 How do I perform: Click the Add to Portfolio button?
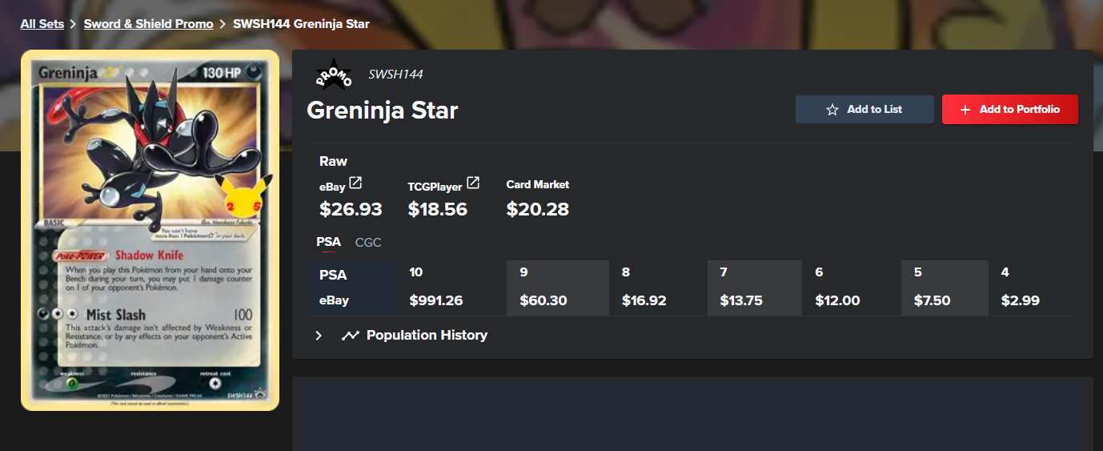click(x=1010, y=110)
